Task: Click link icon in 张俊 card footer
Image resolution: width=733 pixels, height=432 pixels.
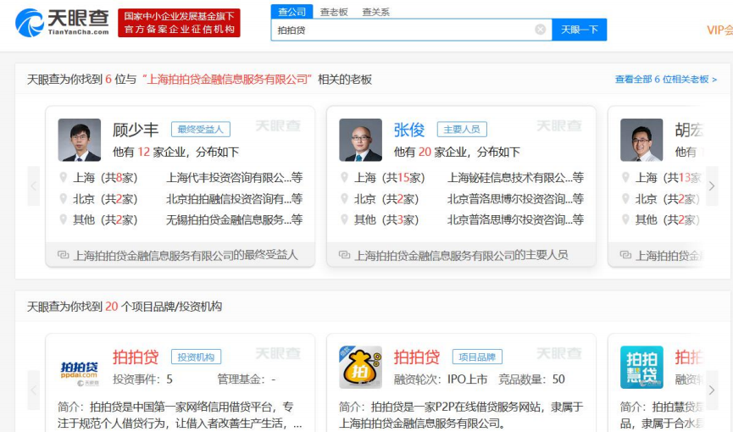Action: (345, 255)
